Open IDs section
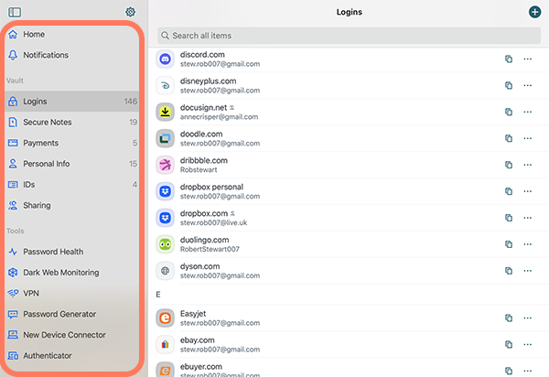Screen dimensions: 549x377 [x=71, y=185]
